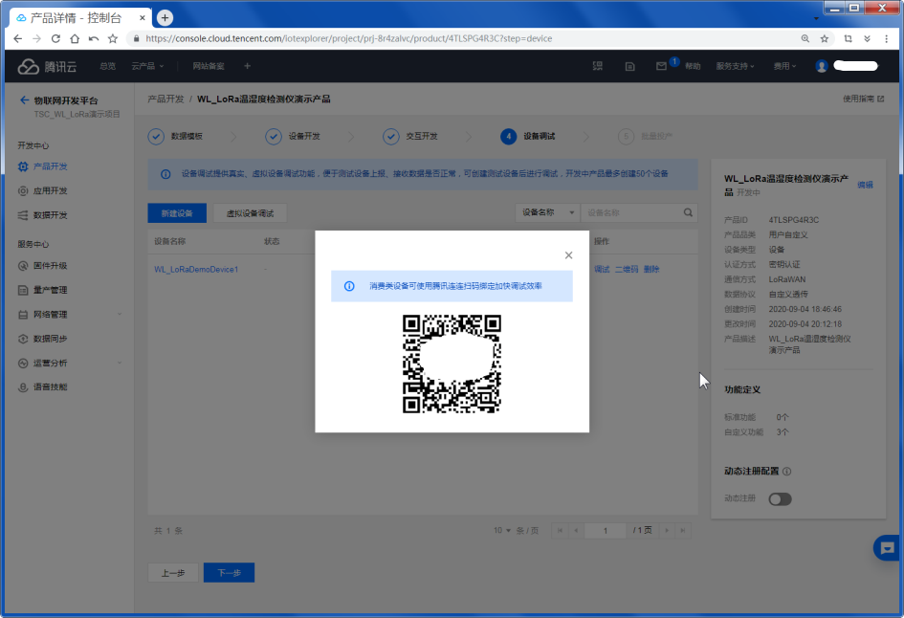Open browser three-dot menu
Screen dimensions: 904x618
[886, 38]
